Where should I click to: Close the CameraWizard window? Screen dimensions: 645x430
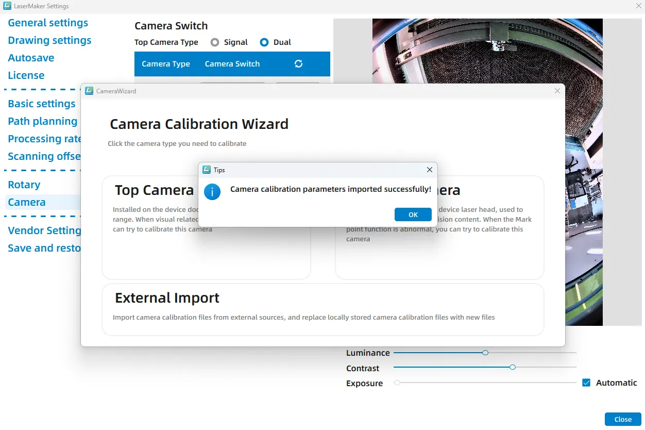point(557,91)
